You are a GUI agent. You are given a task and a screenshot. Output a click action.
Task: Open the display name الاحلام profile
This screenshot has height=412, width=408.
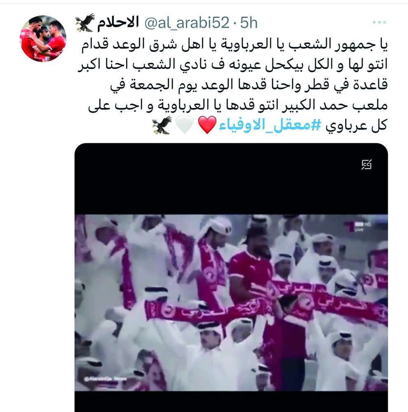click(118, 23)
